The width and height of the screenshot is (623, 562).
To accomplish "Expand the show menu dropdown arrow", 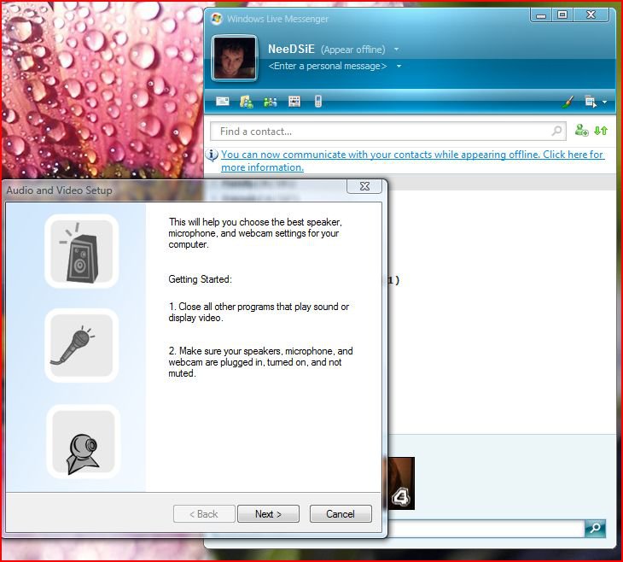I will [x=605, y=102].
